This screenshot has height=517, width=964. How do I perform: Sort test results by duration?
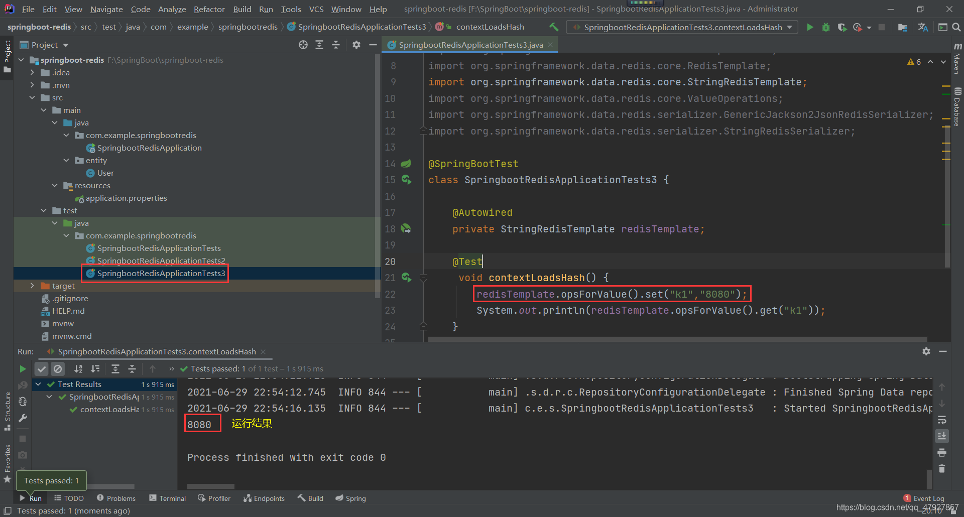click(95, 369)
